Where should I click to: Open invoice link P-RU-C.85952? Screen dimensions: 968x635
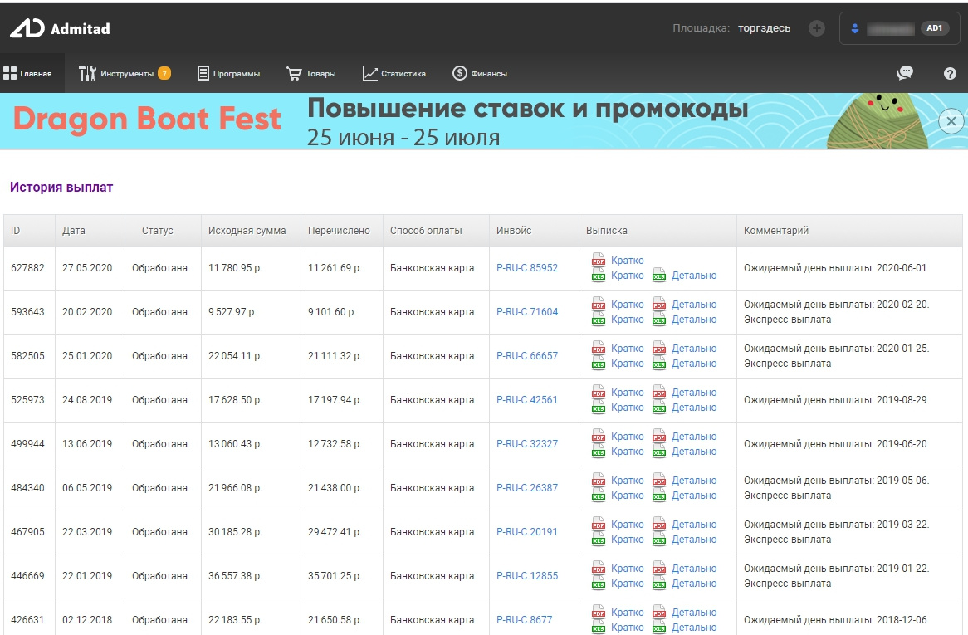click(527, 268)
